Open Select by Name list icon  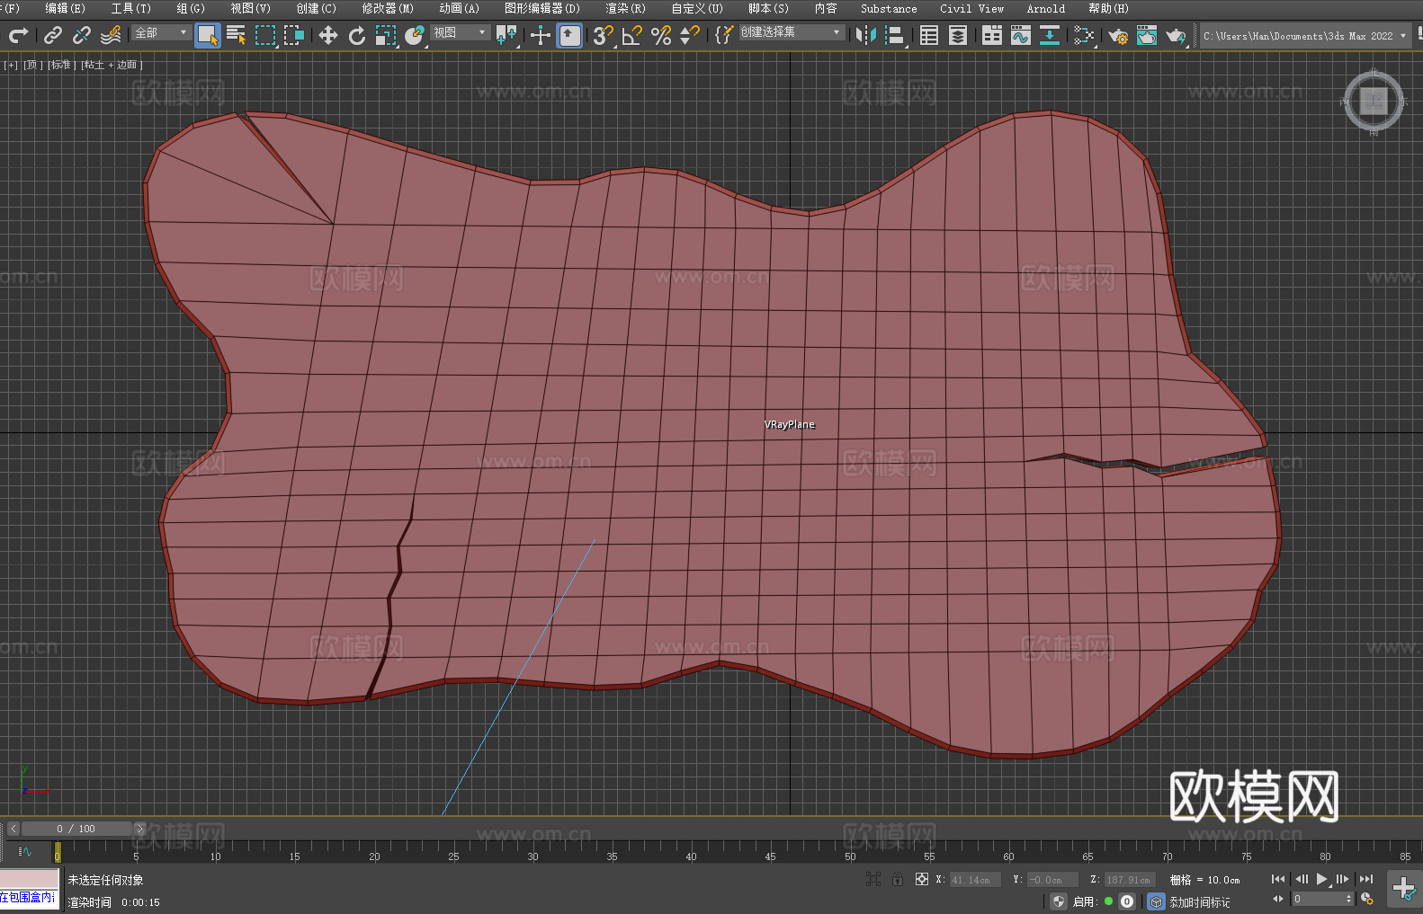(237, 35)
